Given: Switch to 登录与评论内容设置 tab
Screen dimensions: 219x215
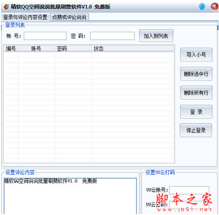Looking at the screenshot, I should tap(25, 17).
